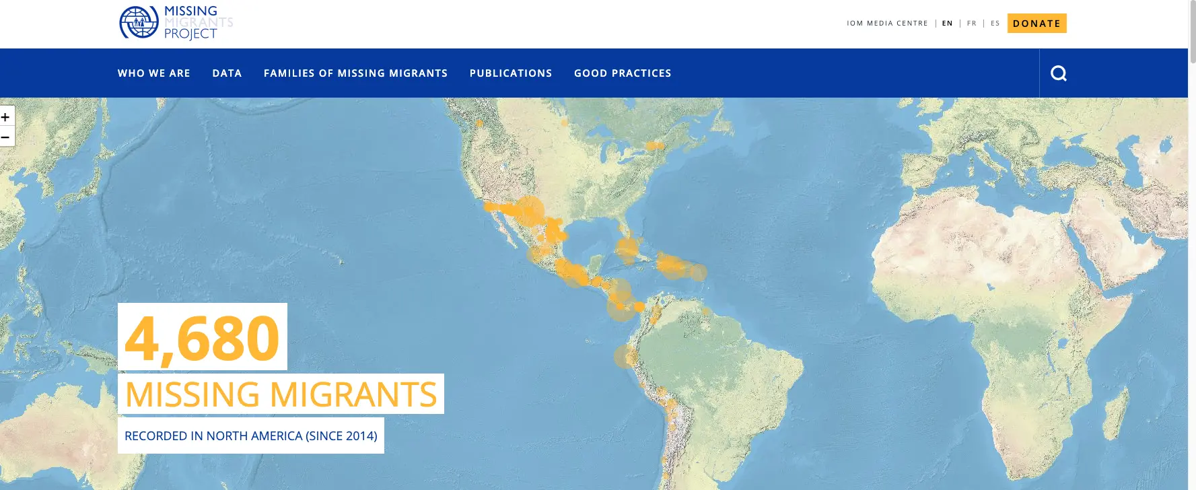Viewport: 1196px width, 490px height.
Task: Open the Data menu item
Action: pos(227,73)
